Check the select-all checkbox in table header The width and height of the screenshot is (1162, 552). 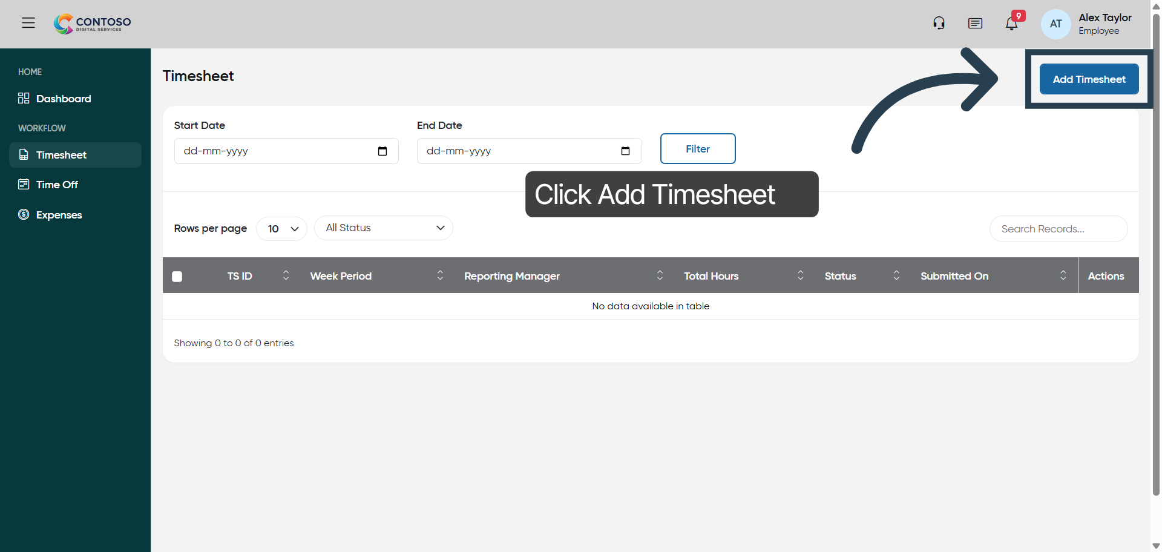point(177,276)
